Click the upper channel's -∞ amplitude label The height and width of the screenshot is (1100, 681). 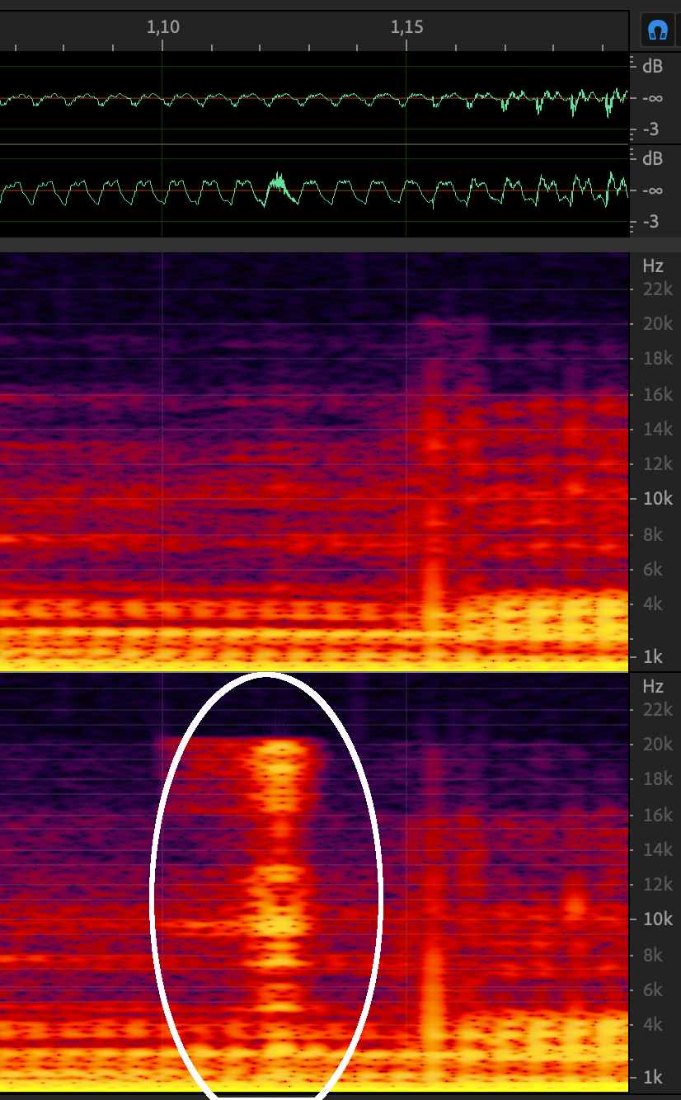pos(650,97)
